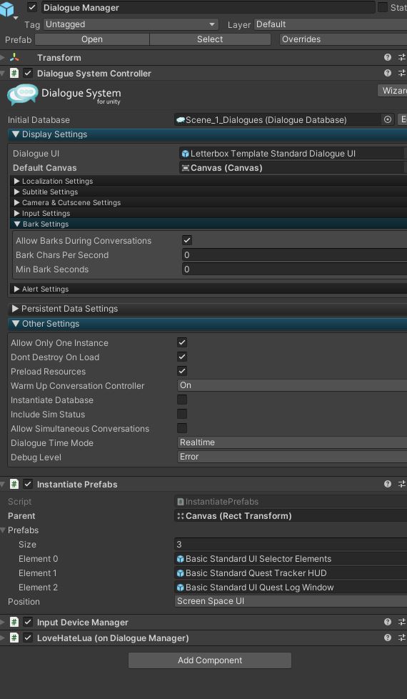
Task: Click prefab icon of Element 1
Action: (181, 573)
